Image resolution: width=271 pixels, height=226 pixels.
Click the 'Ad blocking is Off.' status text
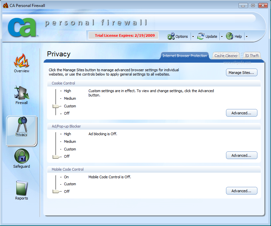click(103, 134)
